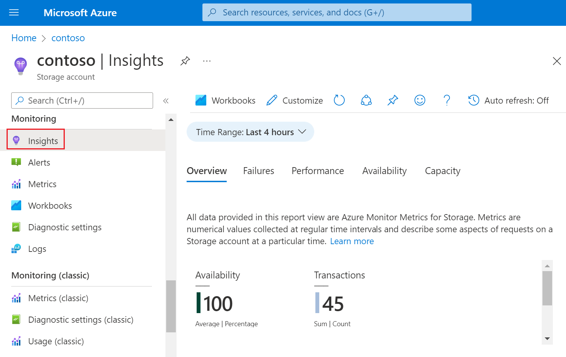566x357 pixels.
Task: Collapse the left sidebar with double chevron
Action: click(x=166, y=101)
